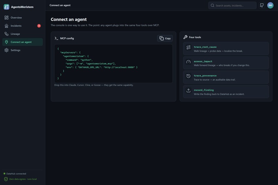Click the Connect an agent plug icon

click(7, 42)
